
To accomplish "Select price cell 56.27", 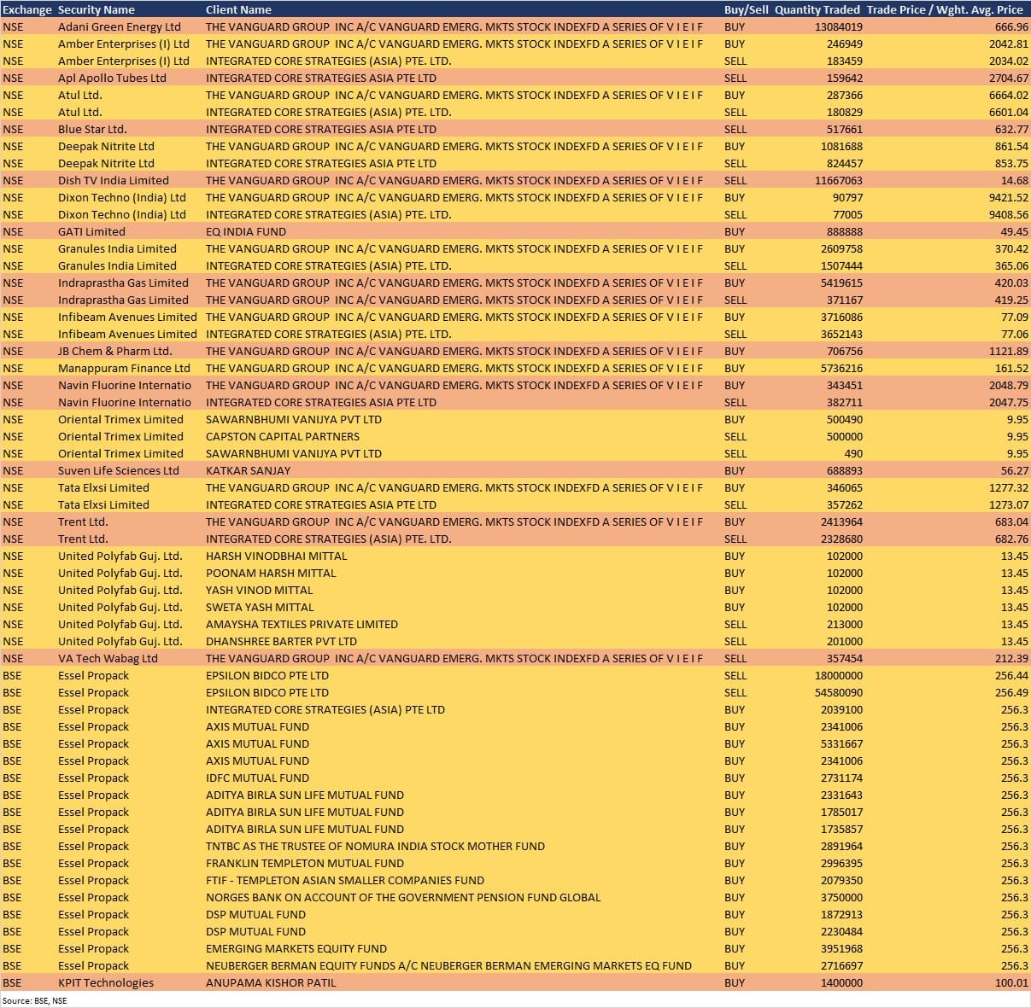I will point(1015,470).
